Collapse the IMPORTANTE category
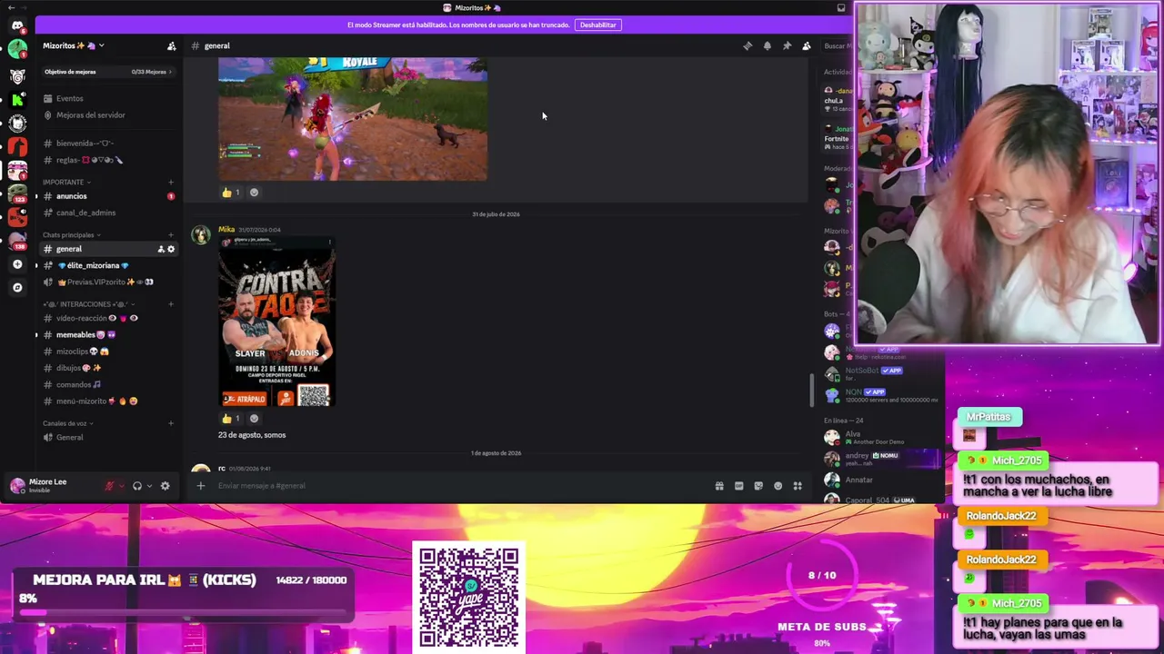Screen dimensions: 1164x654 (x=65, y=182)
